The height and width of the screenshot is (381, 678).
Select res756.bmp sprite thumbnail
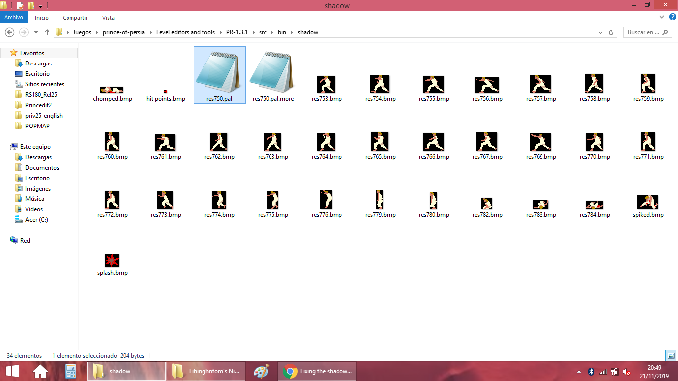(x=487, y=85)
